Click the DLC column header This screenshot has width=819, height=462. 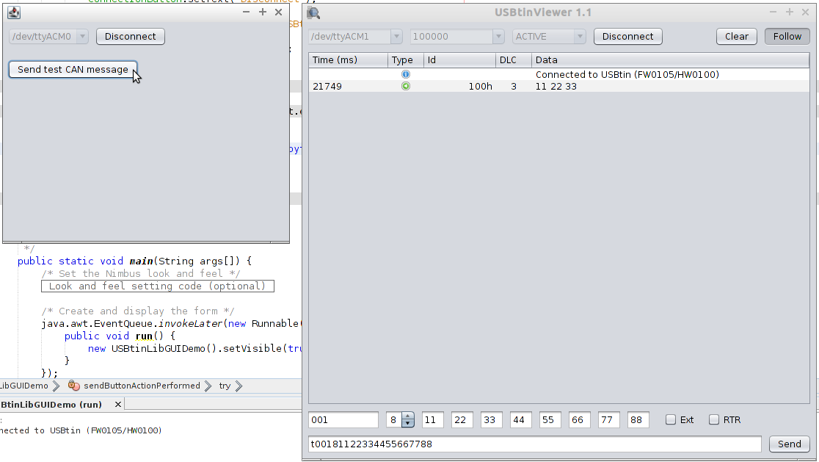click(514, 60)
